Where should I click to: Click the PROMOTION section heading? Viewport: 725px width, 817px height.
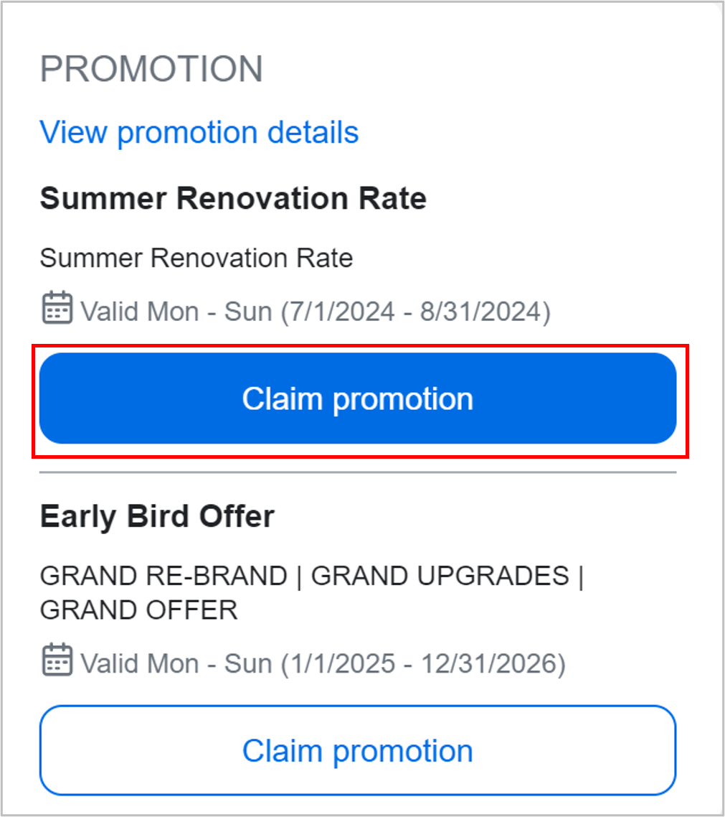click(x=152, y=68)
